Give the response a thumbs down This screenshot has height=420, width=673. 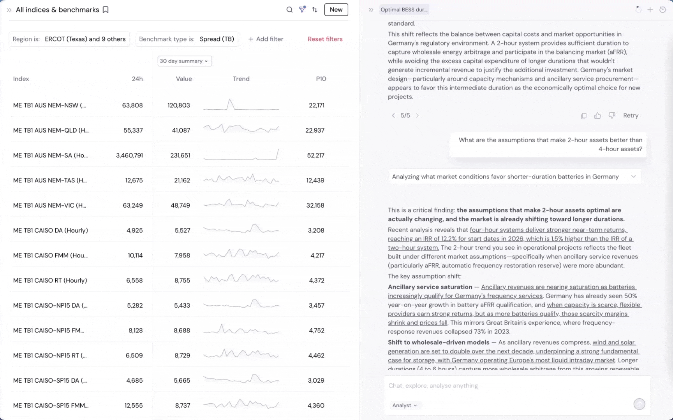(x=612, y=115)
